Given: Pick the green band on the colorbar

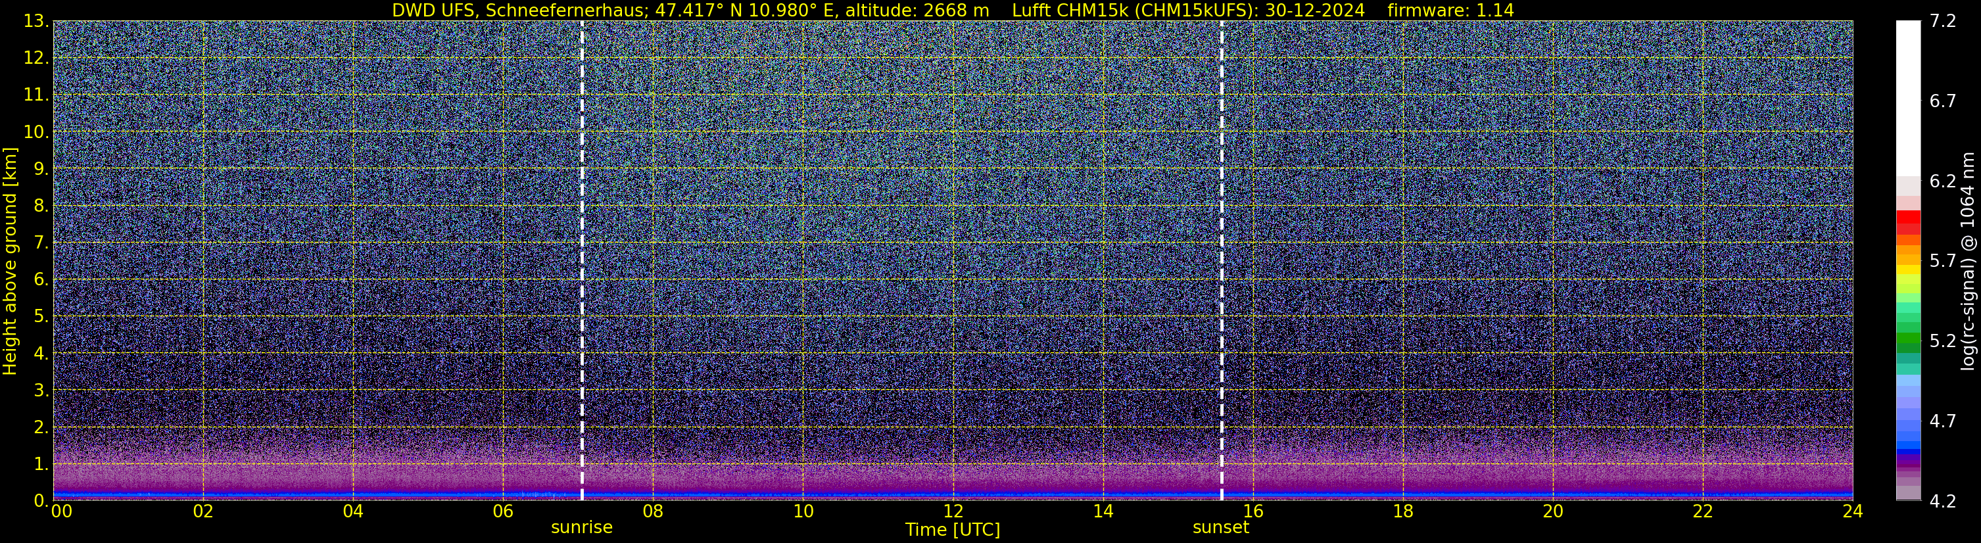Looking at the screenshot, I should click(x=1908, y=339).
